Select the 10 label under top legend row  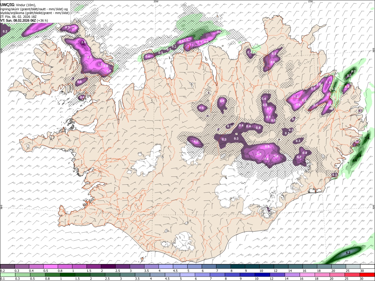pyautogui.click(x=261, y=271)
